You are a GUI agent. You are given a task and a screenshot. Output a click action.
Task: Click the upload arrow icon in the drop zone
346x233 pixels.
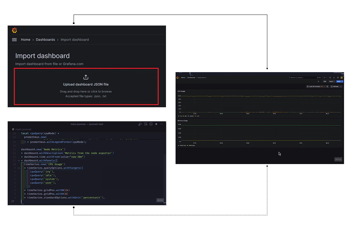pos(86,77)
